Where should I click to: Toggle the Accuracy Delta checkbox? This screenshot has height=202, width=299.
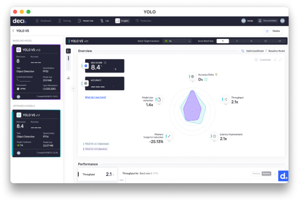[x=206, y=80]
